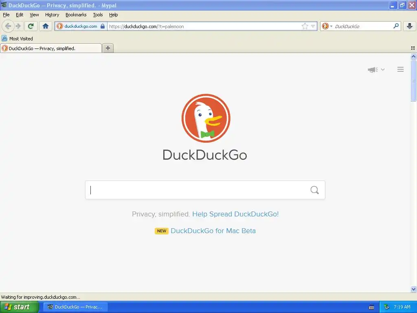This screenshot has height=313, width=417.
Task: Go back using the back arrow button
Action: pyautogui.click(x=8, y=26)
